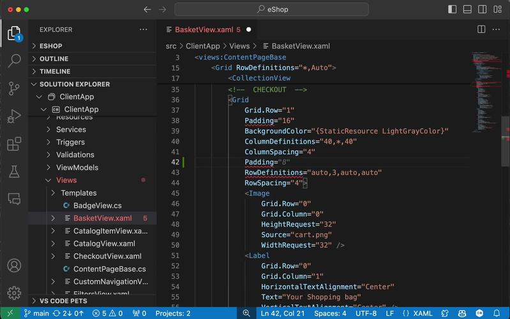Toggle the bottom panel layout icon
The width and height of the screenshot is (510, 319).
(x=467, y=10)
